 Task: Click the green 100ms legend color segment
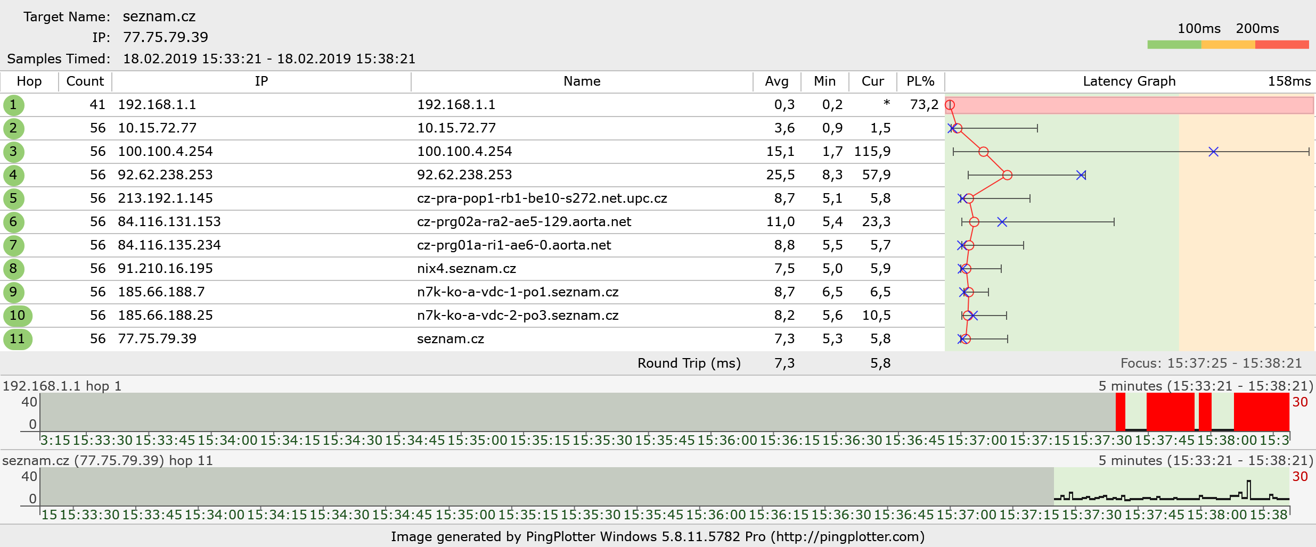click(1174, 45)
